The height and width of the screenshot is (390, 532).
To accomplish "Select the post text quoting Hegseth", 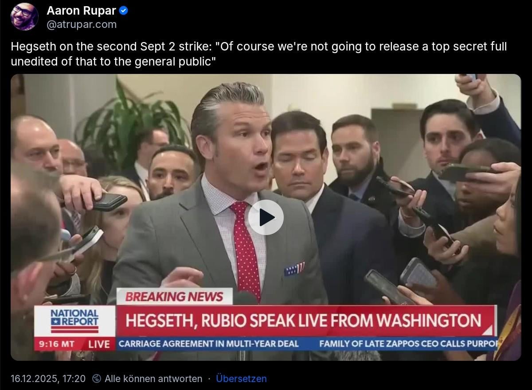I will (x=258, y=54).
